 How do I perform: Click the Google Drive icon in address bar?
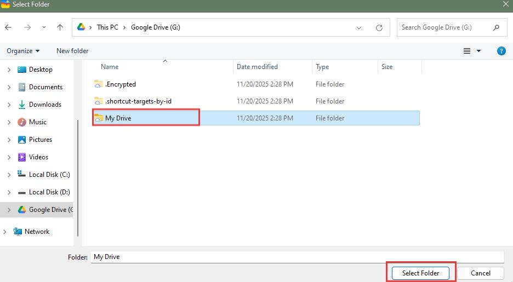pyautogui.click(x=81, y=27)
